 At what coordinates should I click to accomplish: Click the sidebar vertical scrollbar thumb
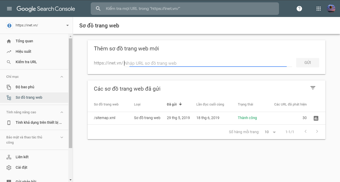70,93
